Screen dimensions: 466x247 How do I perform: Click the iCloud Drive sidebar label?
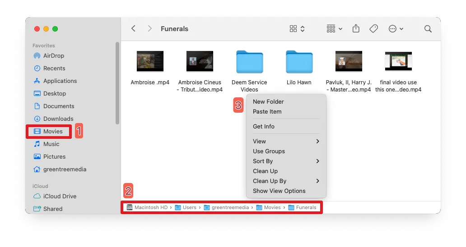pyautogui.click(x=60, y=197)
